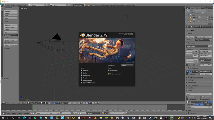Toggle the Anti-Aliasing checkbox
Screen dimensions: 214x120
[x=189, y=68]
